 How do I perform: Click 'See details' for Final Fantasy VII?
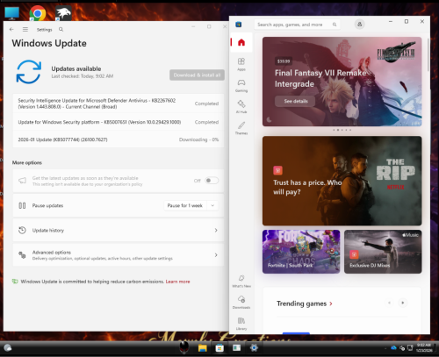point(295,101)
